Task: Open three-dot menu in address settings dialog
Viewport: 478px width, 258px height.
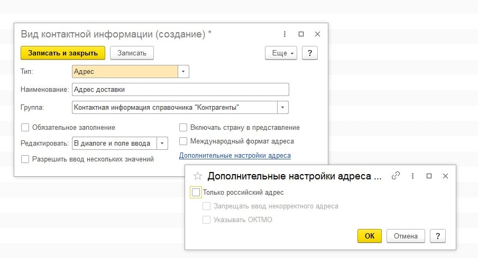Action: [412, 176]
